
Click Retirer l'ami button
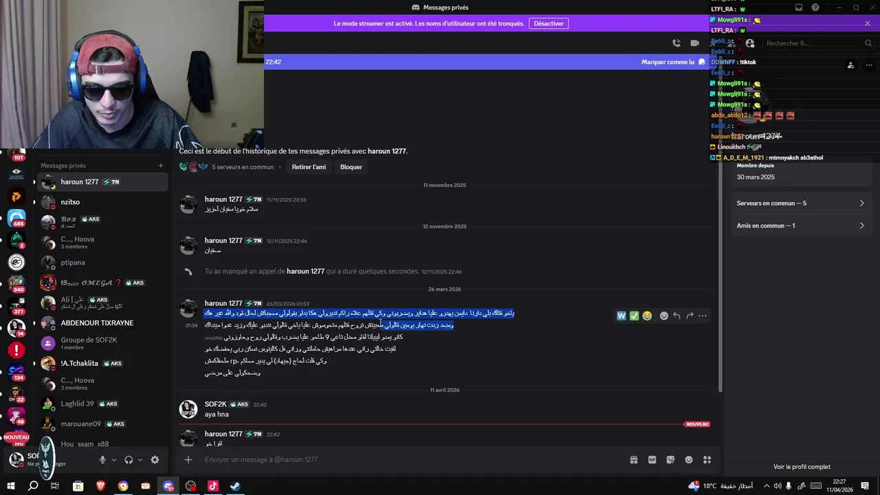[309, 167]
